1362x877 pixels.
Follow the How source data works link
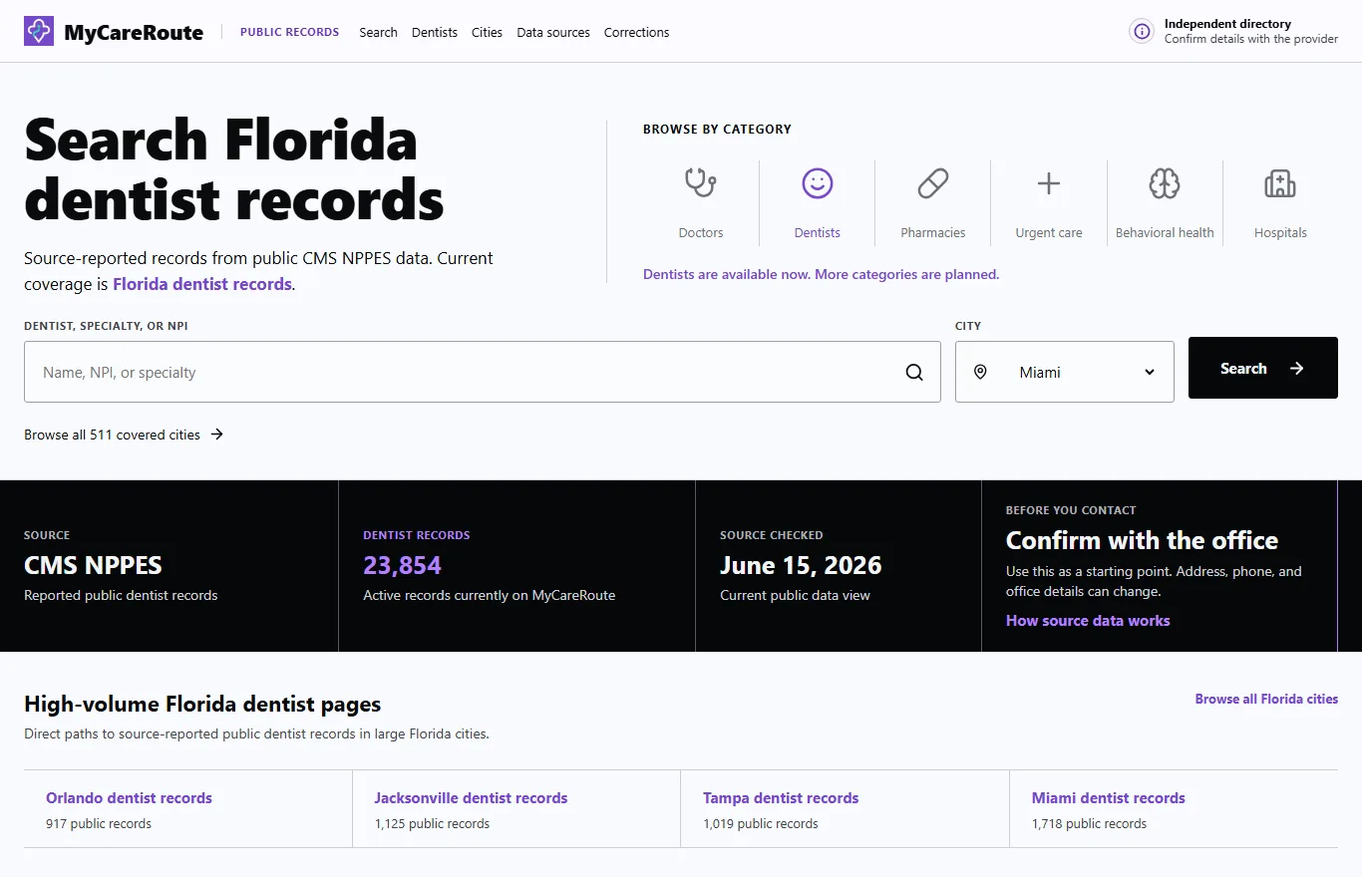click(1088, 620)
